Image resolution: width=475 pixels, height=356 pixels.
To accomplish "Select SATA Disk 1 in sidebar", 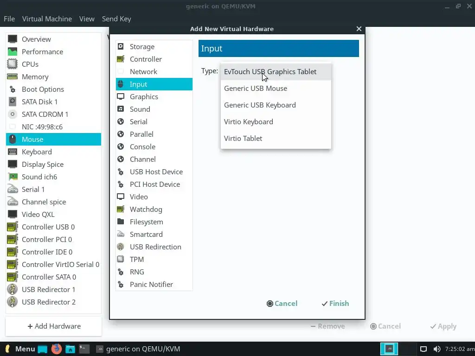I will point(54,102).
